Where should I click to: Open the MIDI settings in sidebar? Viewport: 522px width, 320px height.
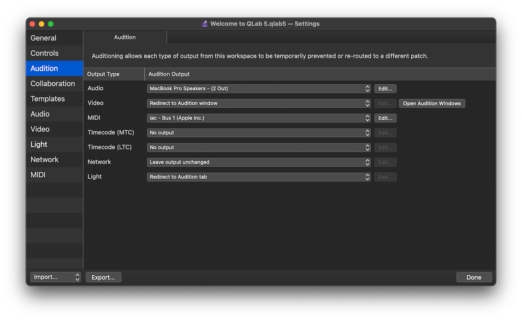pyautogui.click(x=54, y=175)
